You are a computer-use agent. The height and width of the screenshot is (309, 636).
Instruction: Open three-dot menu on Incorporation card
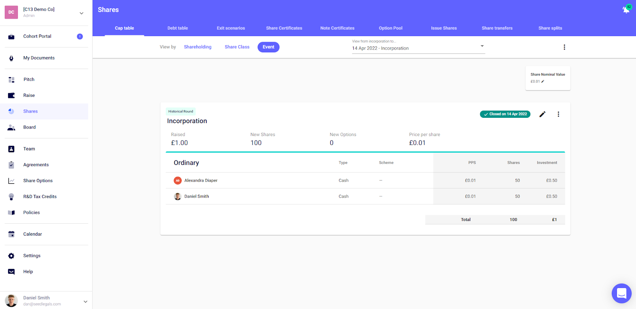(x=558, y=114)
